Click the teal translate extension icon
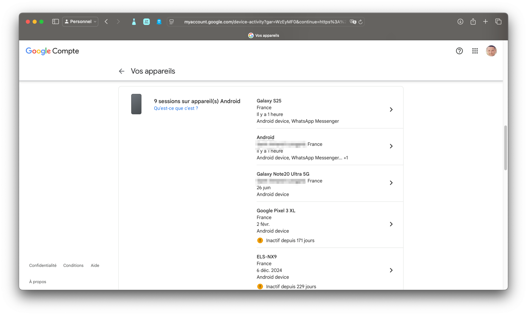Viewport: 527px width, 315px height. tap(147, 22)
